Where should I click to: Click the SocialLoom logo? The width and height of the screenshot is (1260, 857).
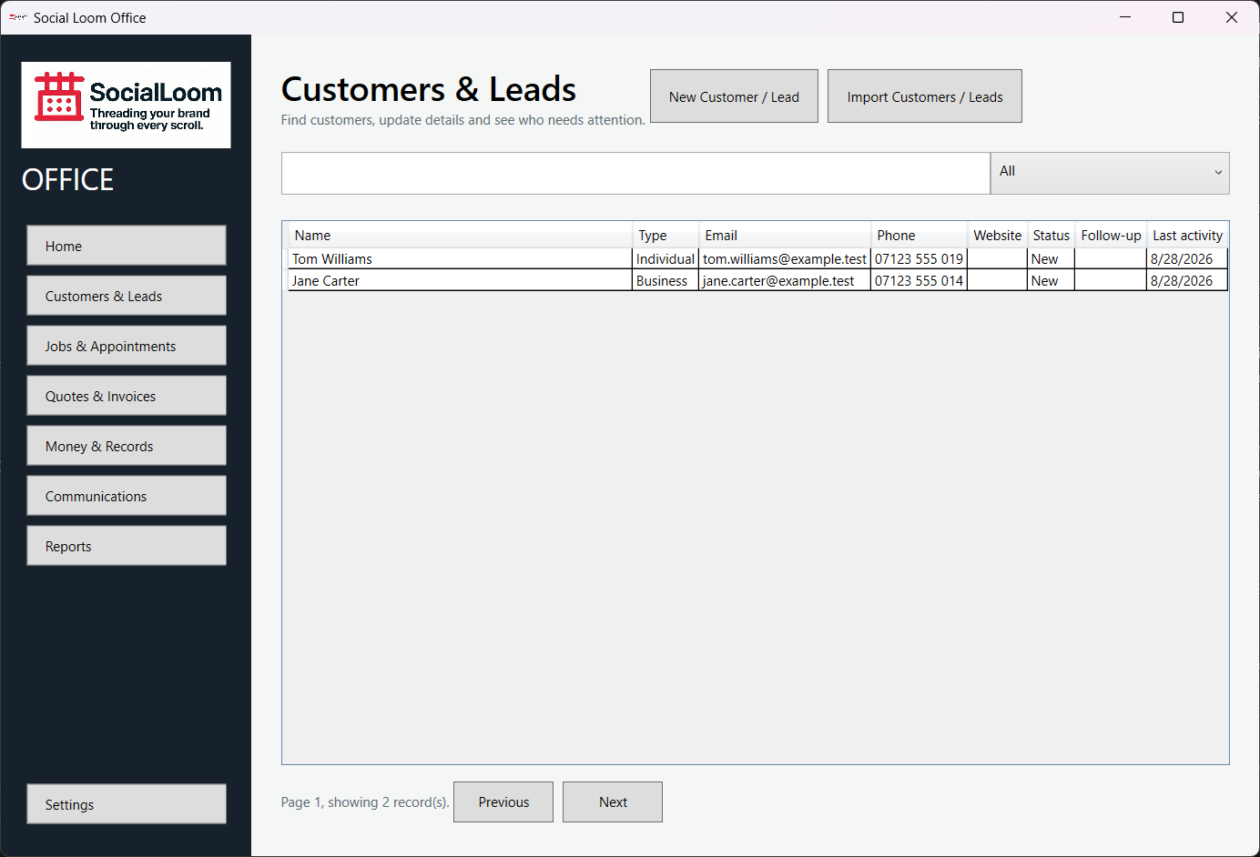126,105
